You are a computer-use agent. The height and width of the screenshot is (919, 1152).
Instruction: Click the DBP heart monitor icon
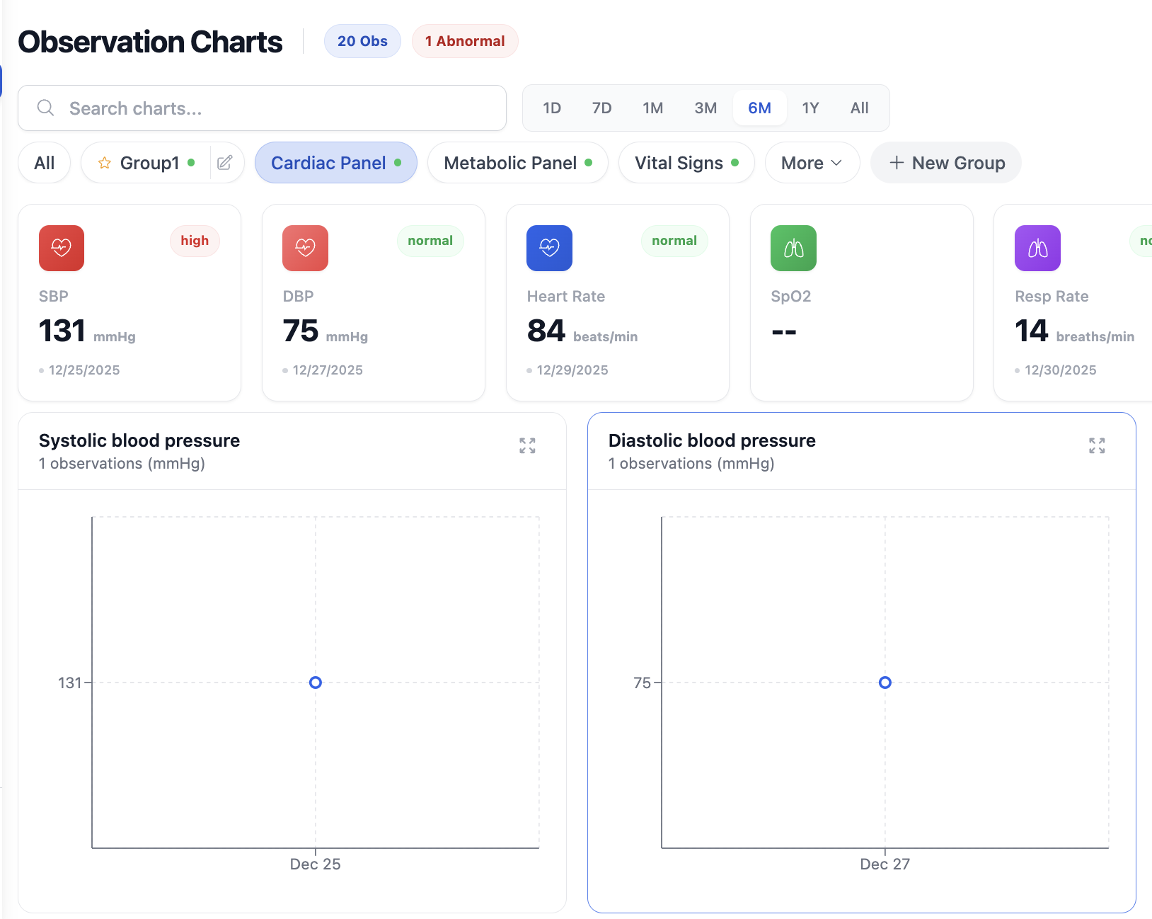coord(305,248)
